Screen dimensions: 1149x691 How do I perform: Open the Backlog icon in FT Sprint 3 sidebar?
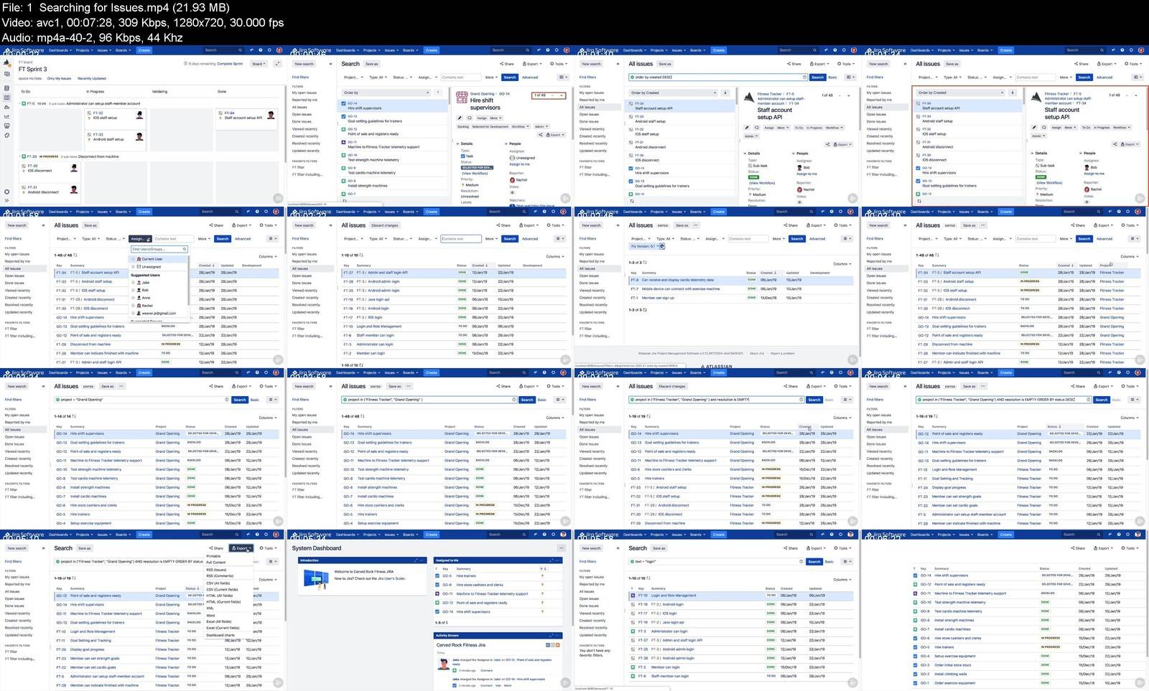coord(7,88)
